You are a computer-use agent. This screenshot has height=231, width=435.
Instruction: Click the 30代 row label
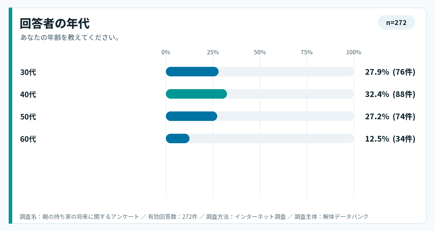point(28,72)
